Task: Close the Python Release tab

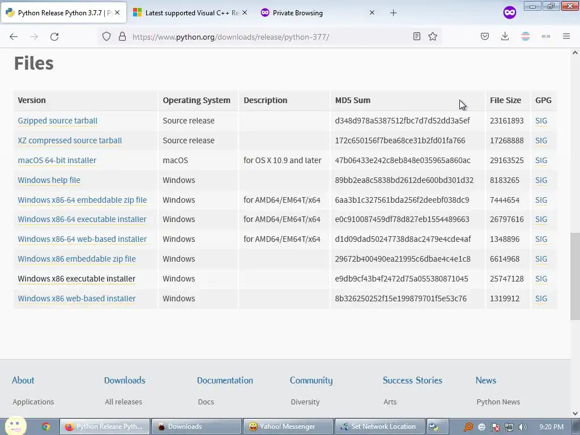Action: (117, 12)
